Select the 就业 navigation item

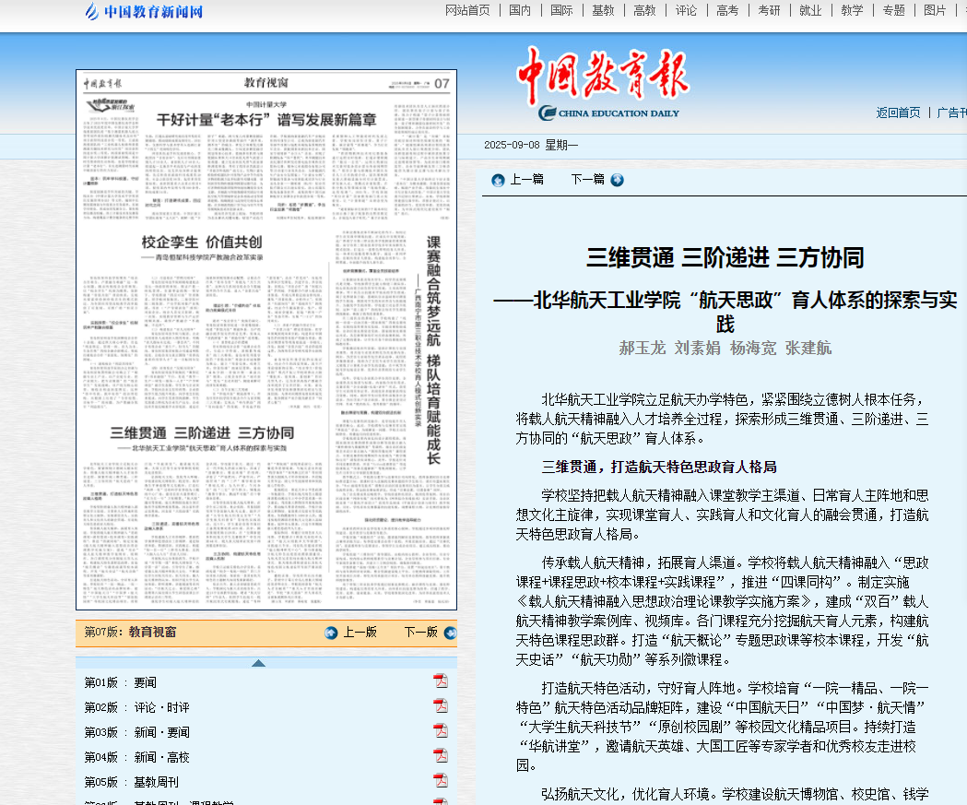(x=810, y=10)
